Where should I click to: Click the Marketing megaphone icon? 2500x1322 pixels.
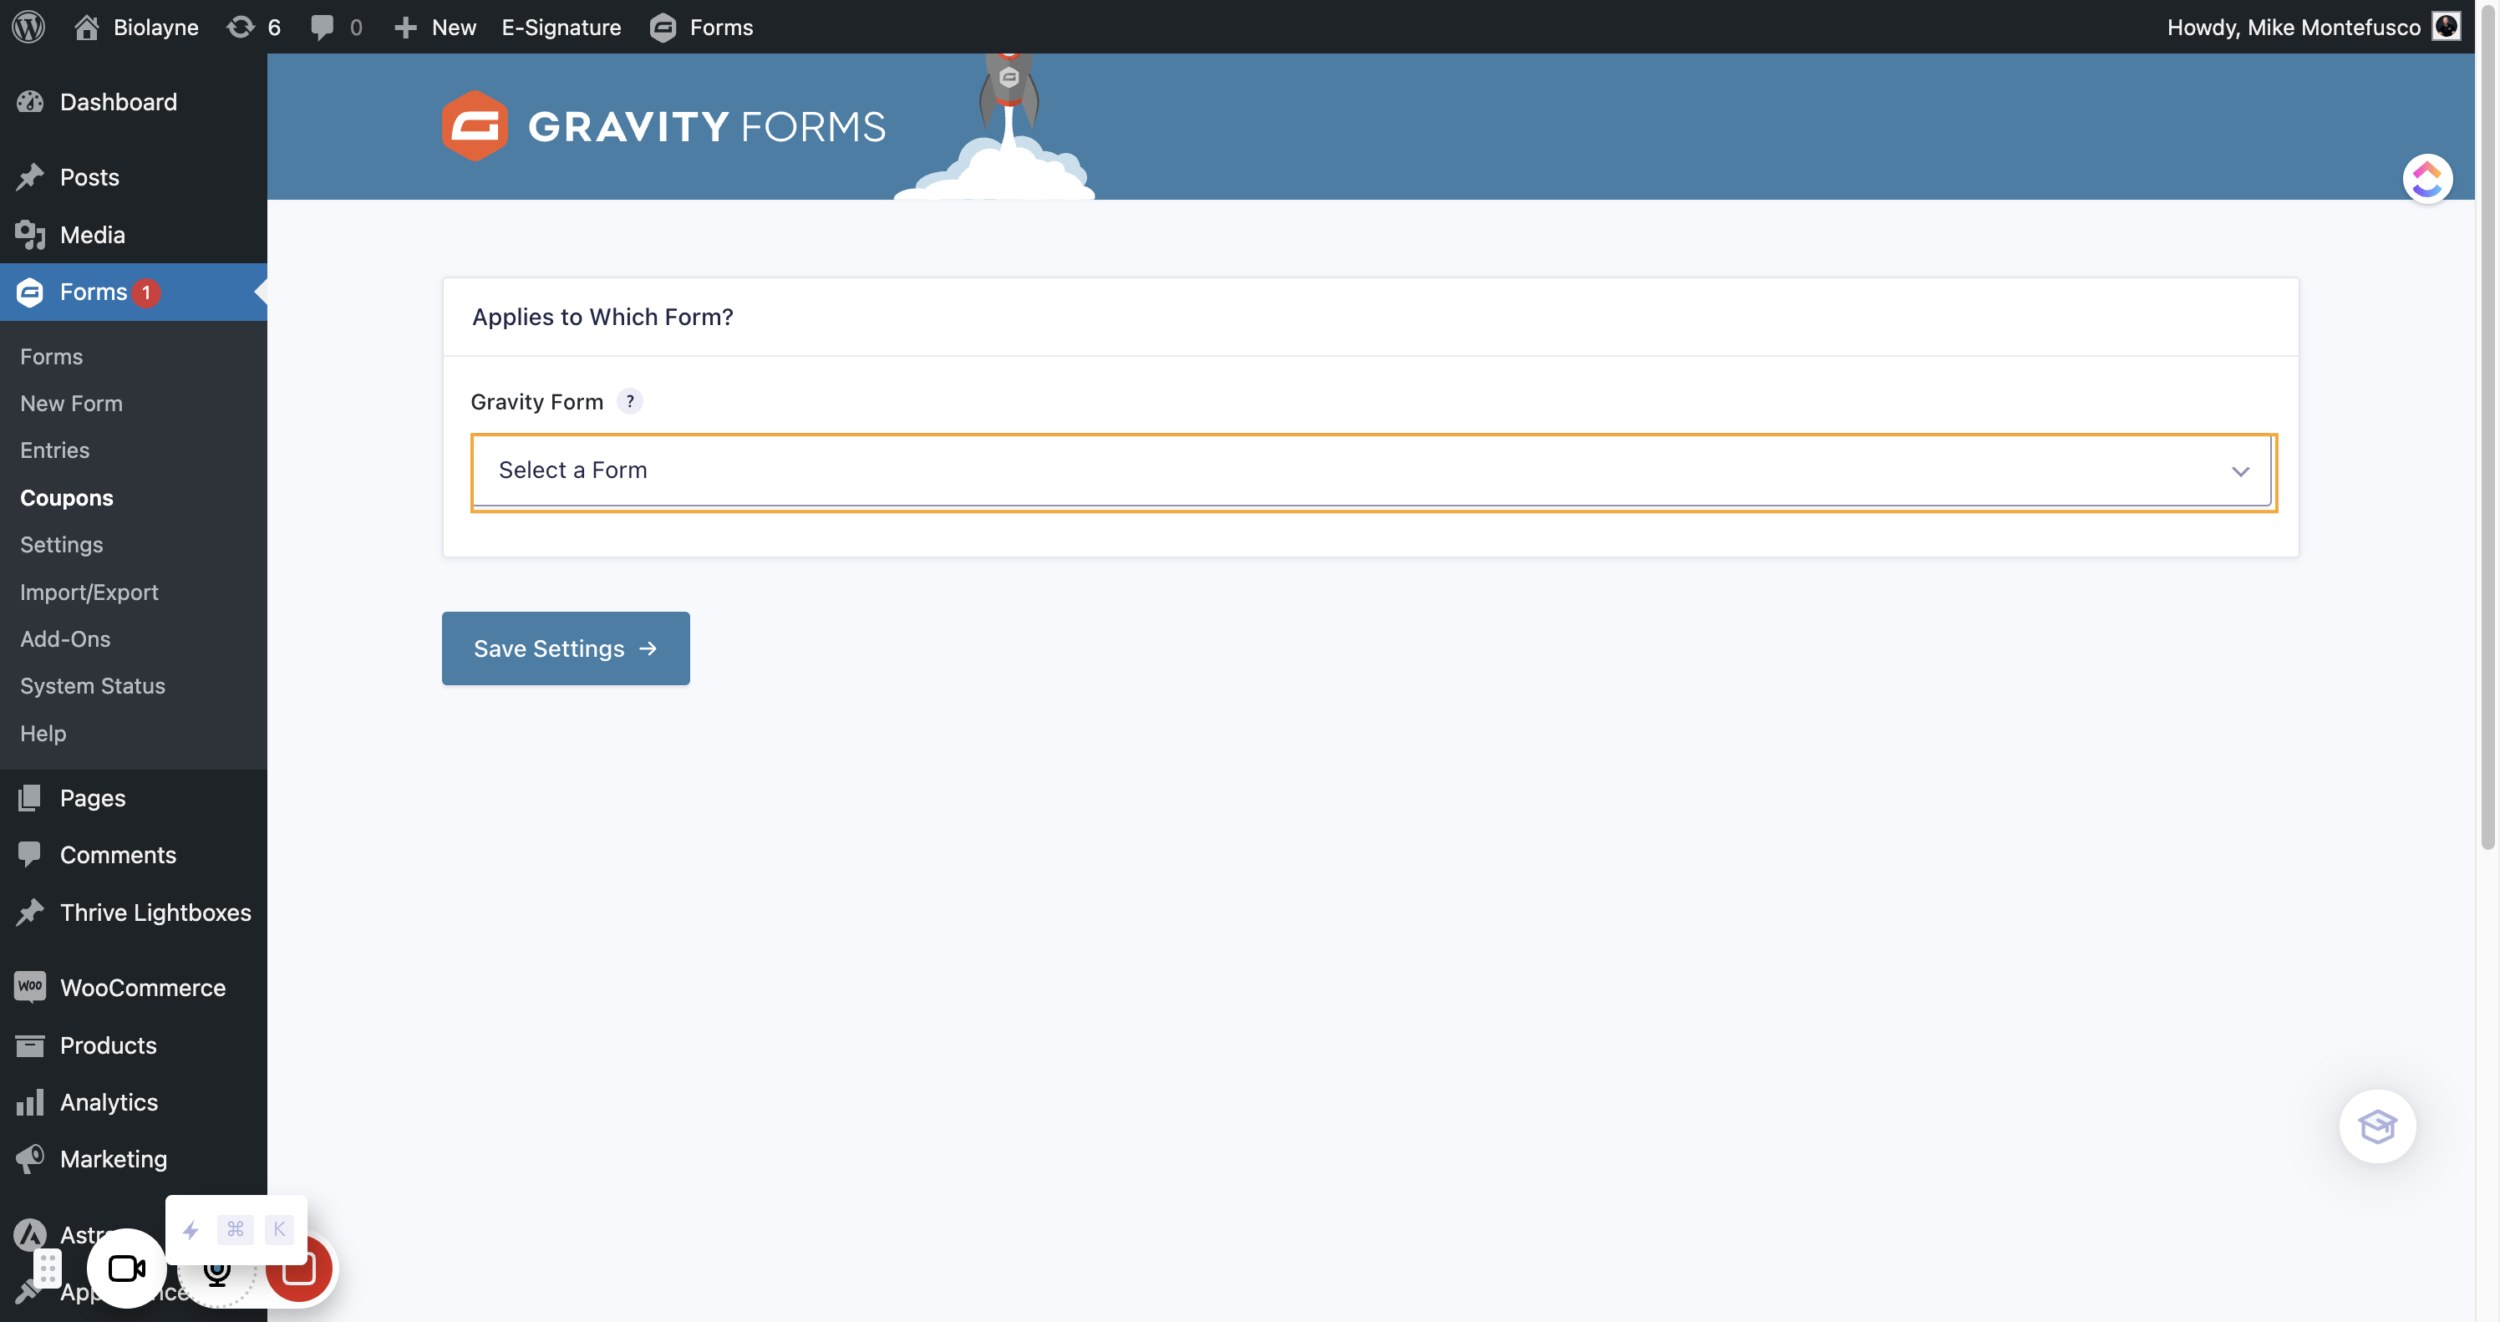(30, 1159)
